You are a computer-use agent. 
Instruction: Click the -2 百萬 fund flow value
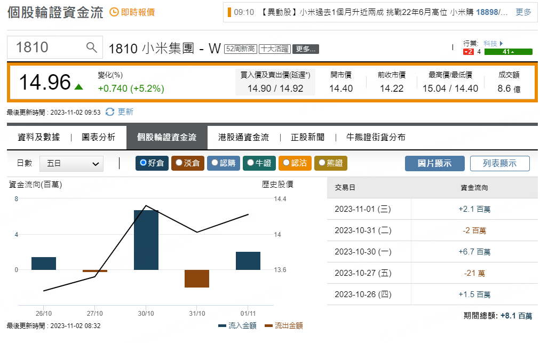474,230
